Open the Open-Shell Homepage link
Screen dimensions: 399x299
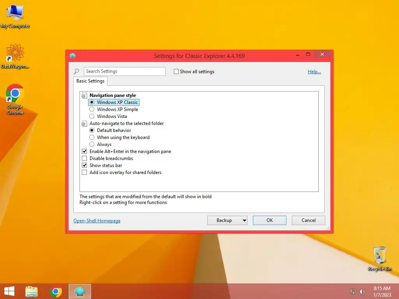(97, 221)
